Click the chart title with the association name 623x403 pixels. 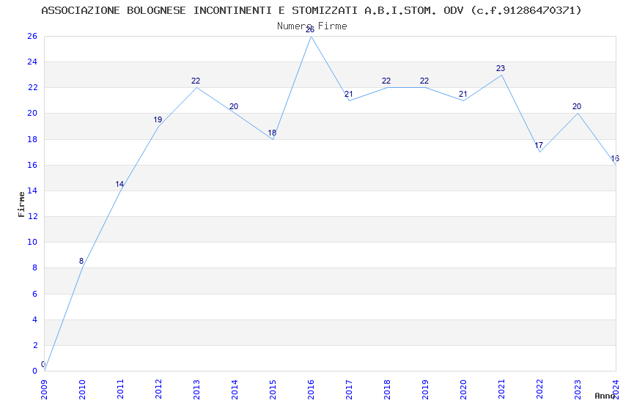[x=311, y=10]
